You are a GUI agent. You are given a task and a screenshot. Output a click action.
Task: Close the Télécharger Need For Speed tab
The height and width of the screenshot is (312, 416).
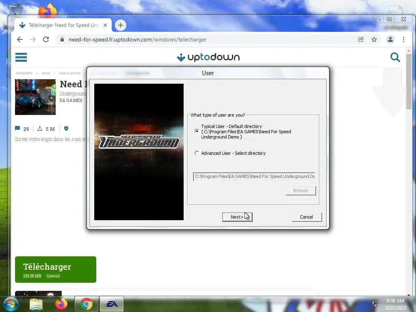click(105, 25)
